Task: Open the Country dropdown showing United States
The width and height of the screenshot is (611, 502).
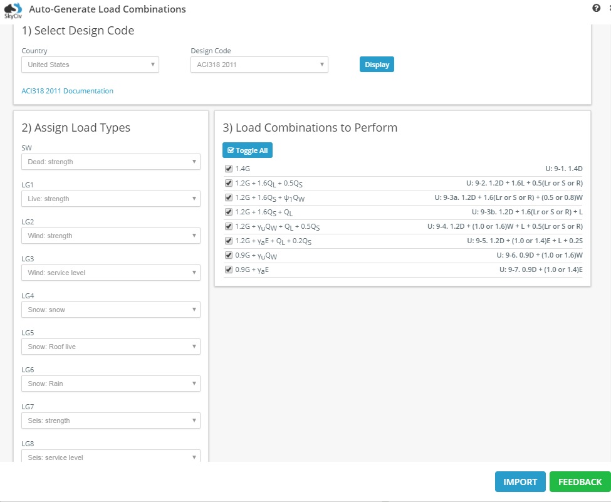Action: (x=90, y=65)
